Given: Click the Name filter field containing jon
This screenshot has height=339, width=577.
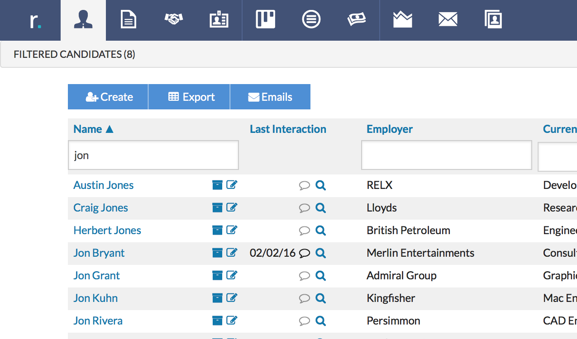Looking at the screenshot, I should tap(153, 155).
